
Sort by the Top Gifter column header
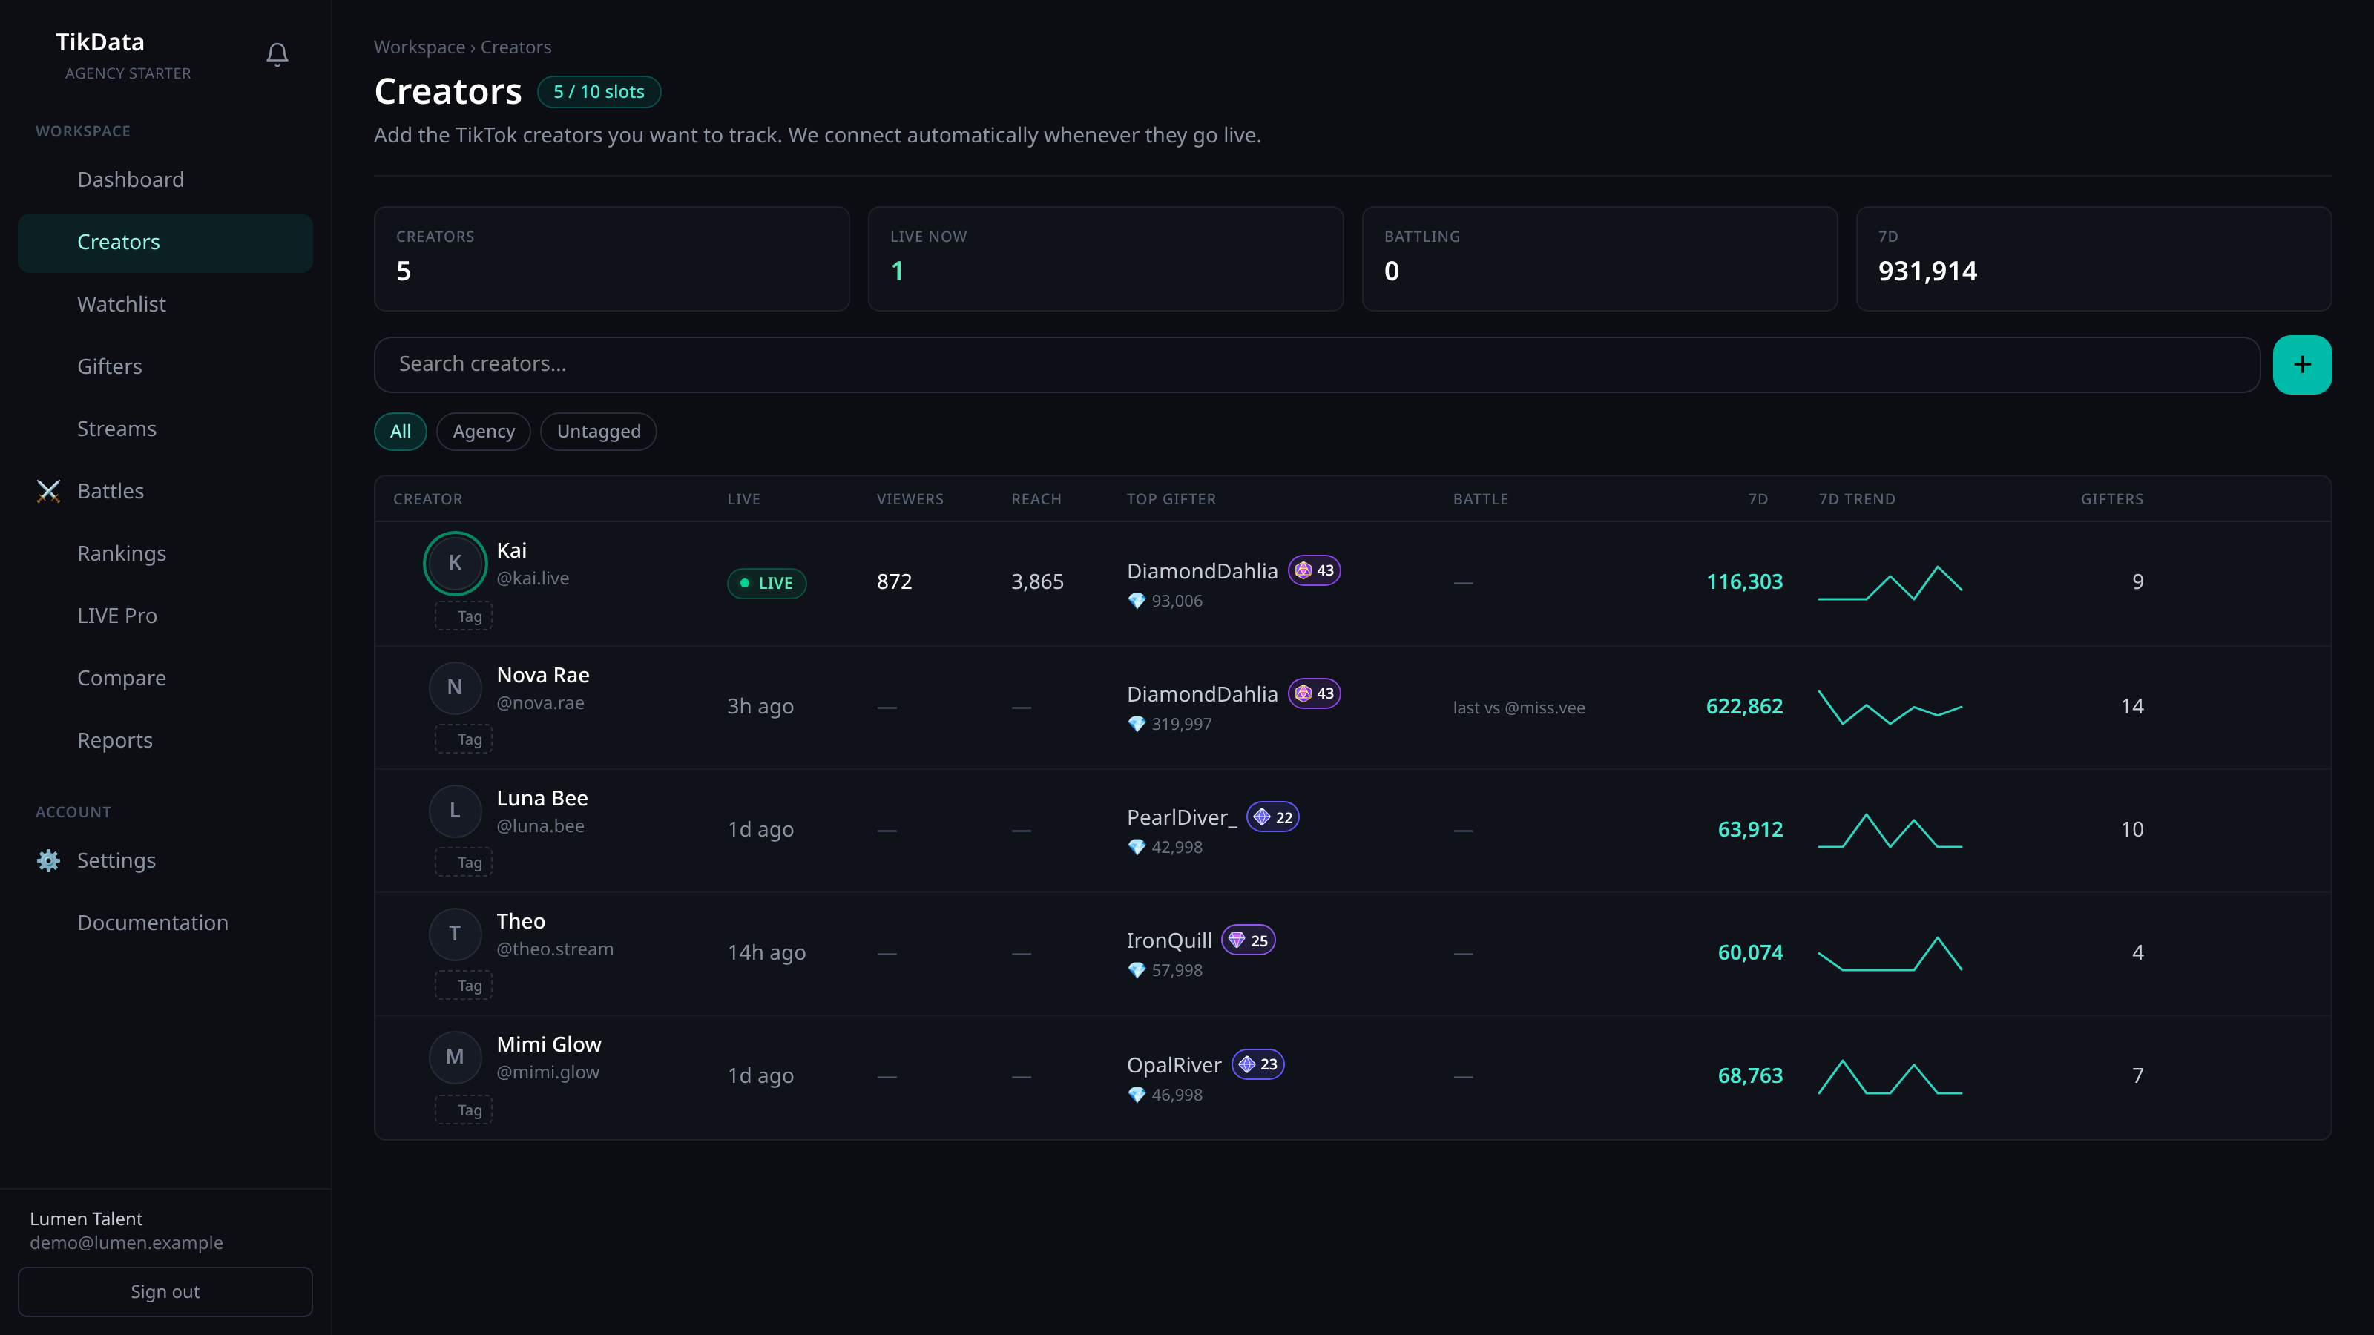point(1171,499)
